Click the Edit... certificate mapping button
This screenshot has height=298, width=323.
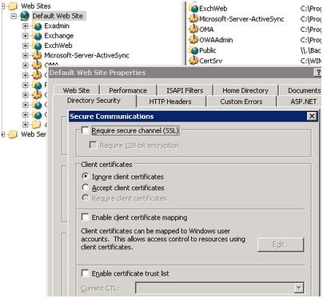pyautogui.click(x=281, y=244)
